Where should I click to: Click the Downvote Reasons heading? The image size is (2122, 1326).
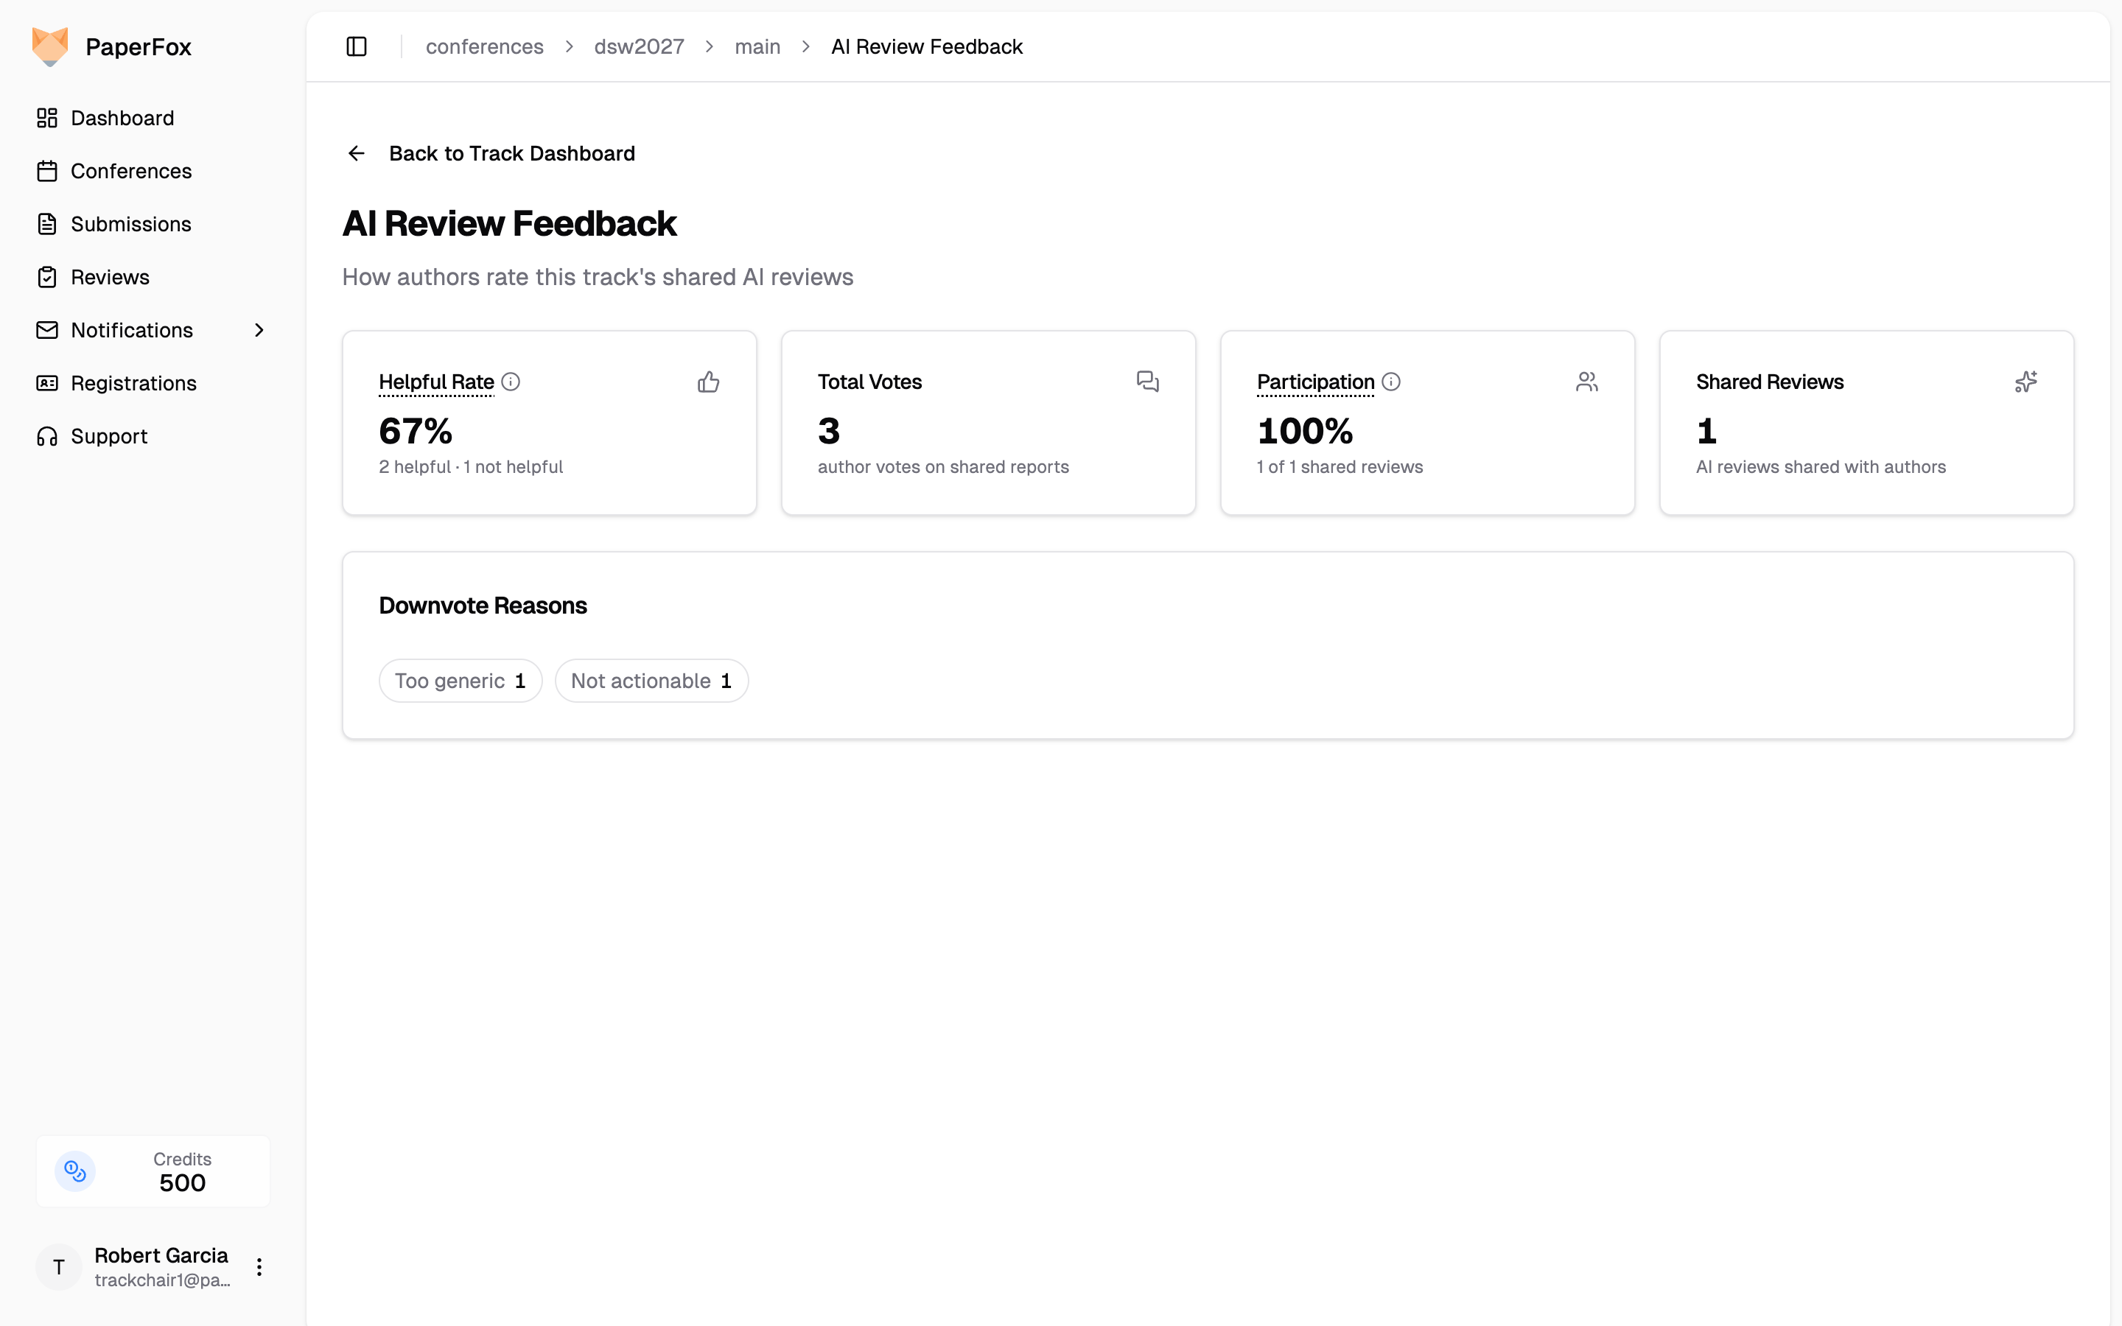click(x=483, y=605)
